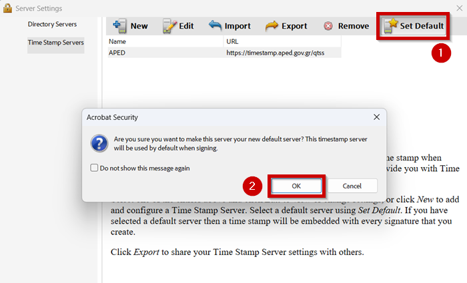
Task: Select the Time Stamp Servers section
Action: click(55, 43)
